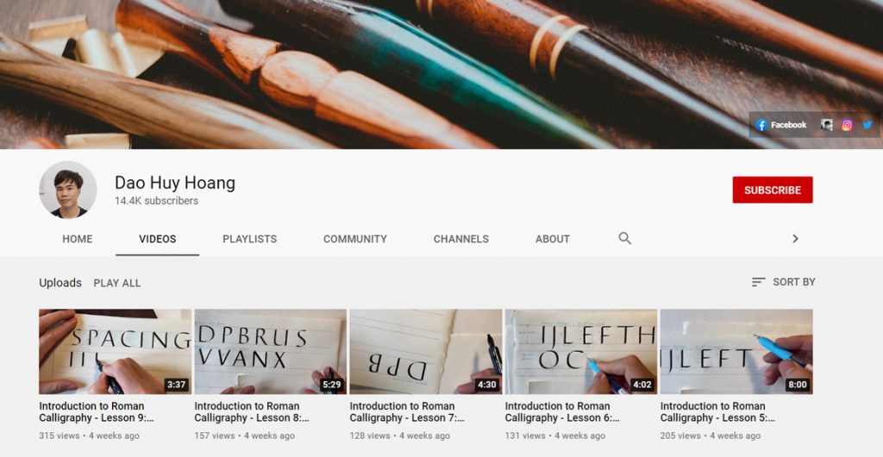The image size is (883, 457).
Task: View the About tab
Action: pyautogui.click(x=553, y=239)
